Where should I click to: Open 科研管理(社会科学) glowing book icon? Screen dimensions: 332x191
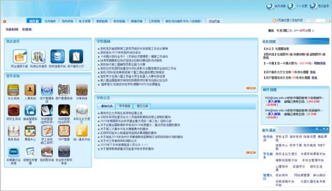64,110
